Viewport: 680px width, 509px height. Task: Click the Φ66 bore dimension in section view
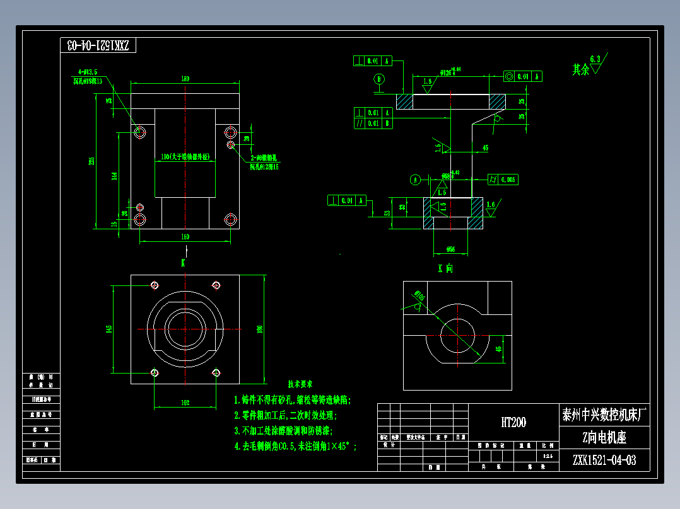point(450,249)
